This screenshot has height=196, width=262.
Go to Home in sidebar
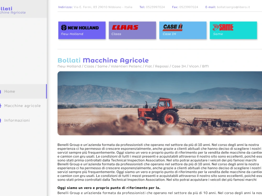click(23, 91)
